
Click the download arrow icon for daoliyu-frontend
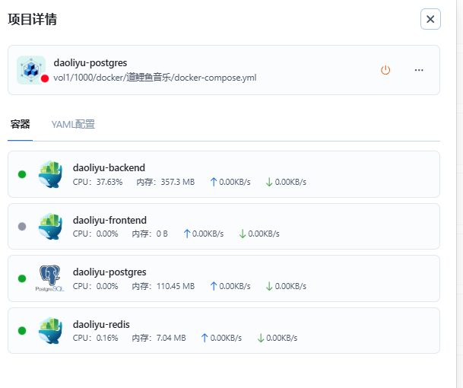(x=243, y=234)
